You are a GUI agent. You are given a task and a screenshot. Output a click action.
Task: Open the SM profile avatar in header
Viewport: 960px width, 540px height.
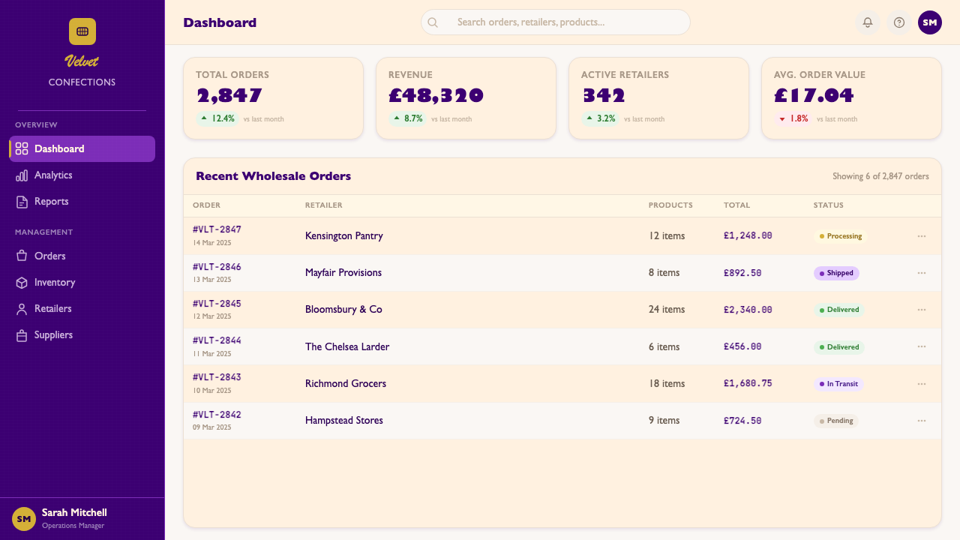tap(930, 22)
